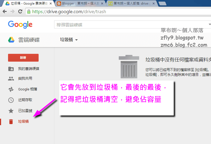Image resolution: width=211 pixels, height=144 pixels.
Task: Open Google 相簿 in the sidebar
Action: pyautogui.click(x=28, y=89)
